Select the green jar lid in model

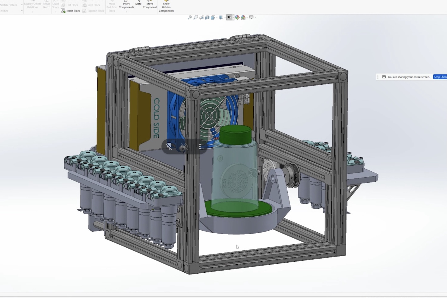point(236,135)
